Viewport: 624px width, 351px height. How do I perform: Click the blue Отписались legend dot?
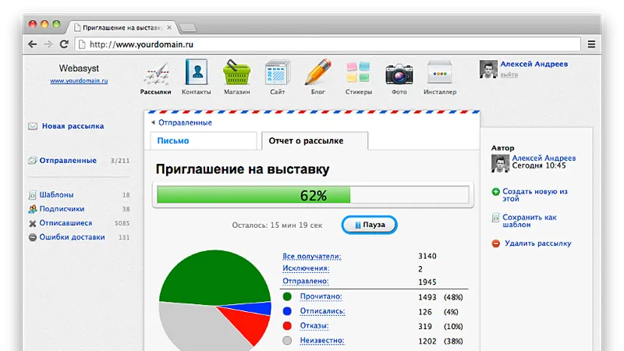[287, 311]
